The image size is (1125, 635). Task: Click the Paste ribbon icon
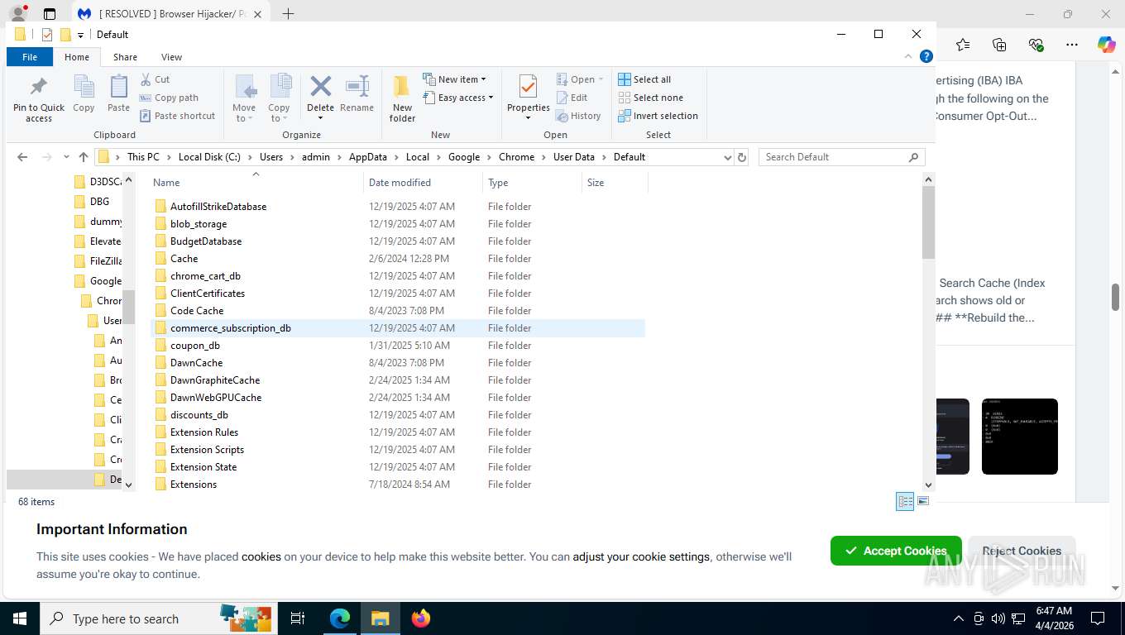click(x=119, y=93)
